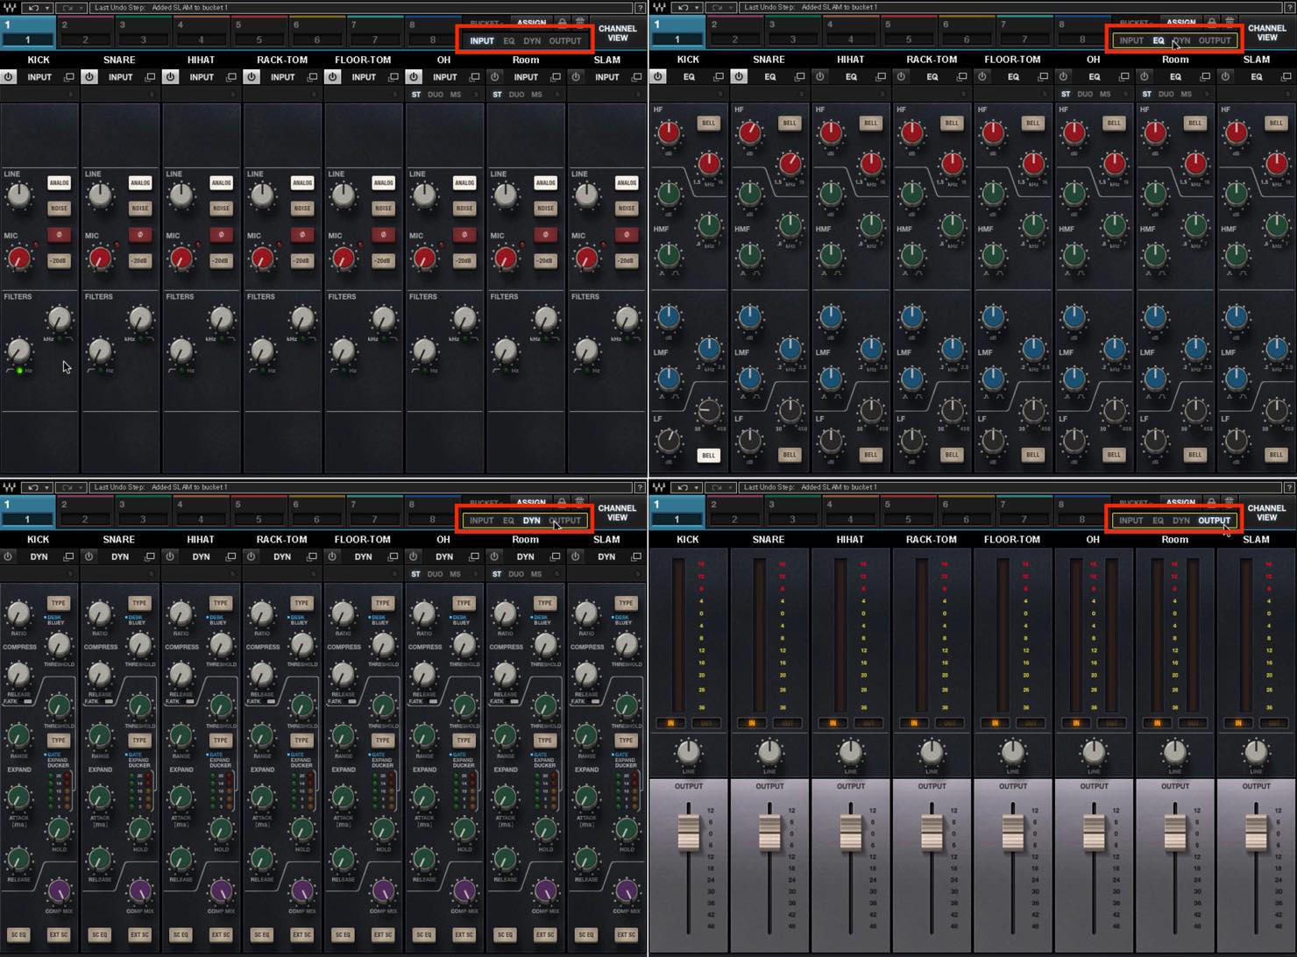
Task: Select MS mode on OH channel, DYN view
Action: (455, 574)
